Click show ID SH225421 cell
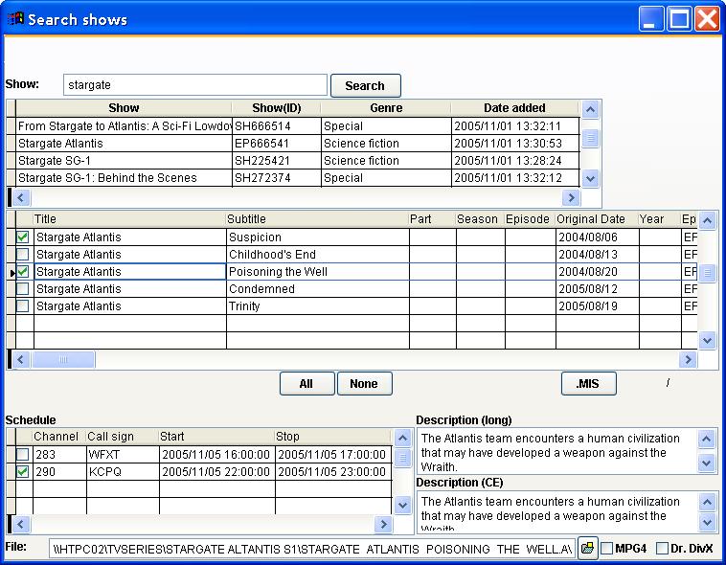Image resolution: width=726 pixels, height=565 pixels. [277, 161]
